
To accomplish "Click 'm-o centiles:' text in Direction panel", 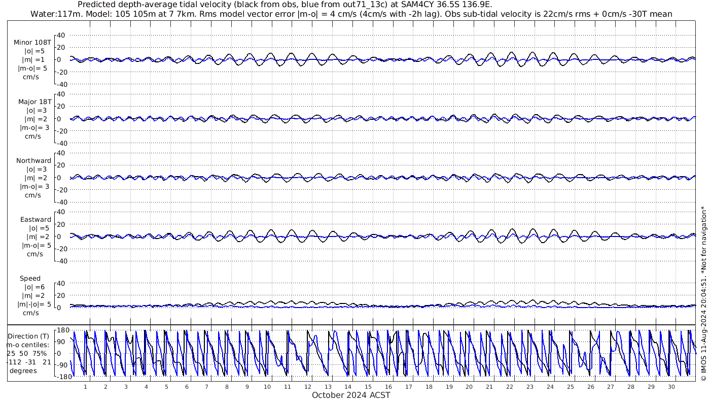I will (x=28, y=345).
